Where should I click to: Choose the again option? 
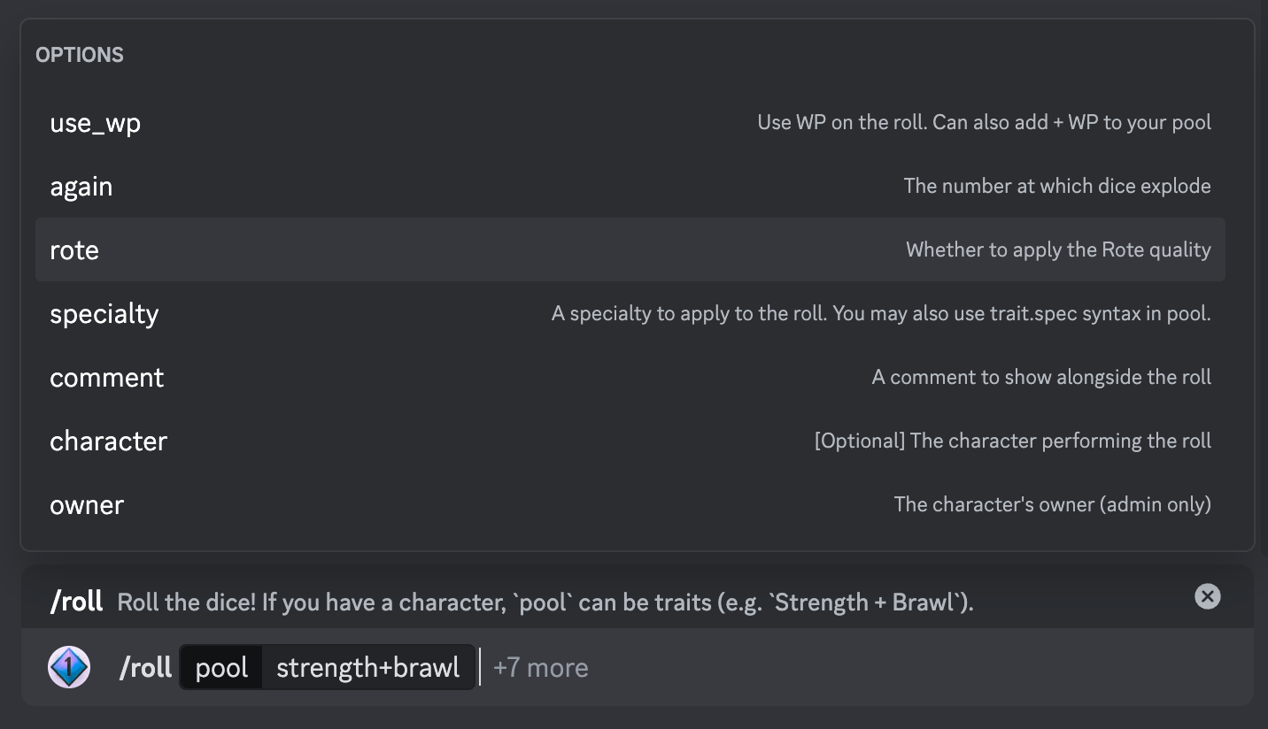(630, 186)
